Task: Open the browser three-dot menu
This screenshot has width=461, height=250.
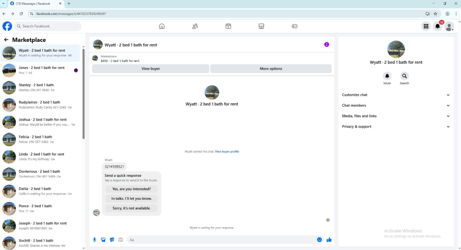Action: (x=456, y=14)
